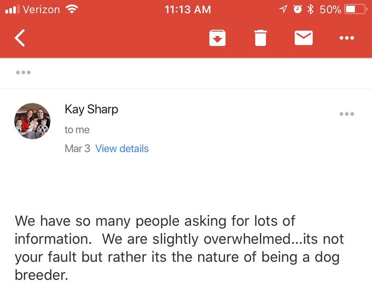This screenshot has width=372, height=300.
Task: Open the red toolbar three-dot overflow menu
Action: pos(347,38)
